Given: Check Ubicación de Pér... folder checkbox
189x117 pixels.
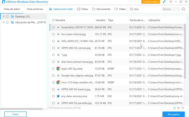Looking at the screenshot, I should [x=7, y=22].
